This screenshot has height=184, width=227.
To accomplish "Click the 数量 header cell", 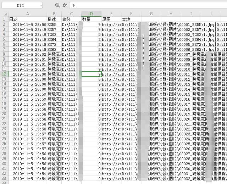I will point(92,19).
